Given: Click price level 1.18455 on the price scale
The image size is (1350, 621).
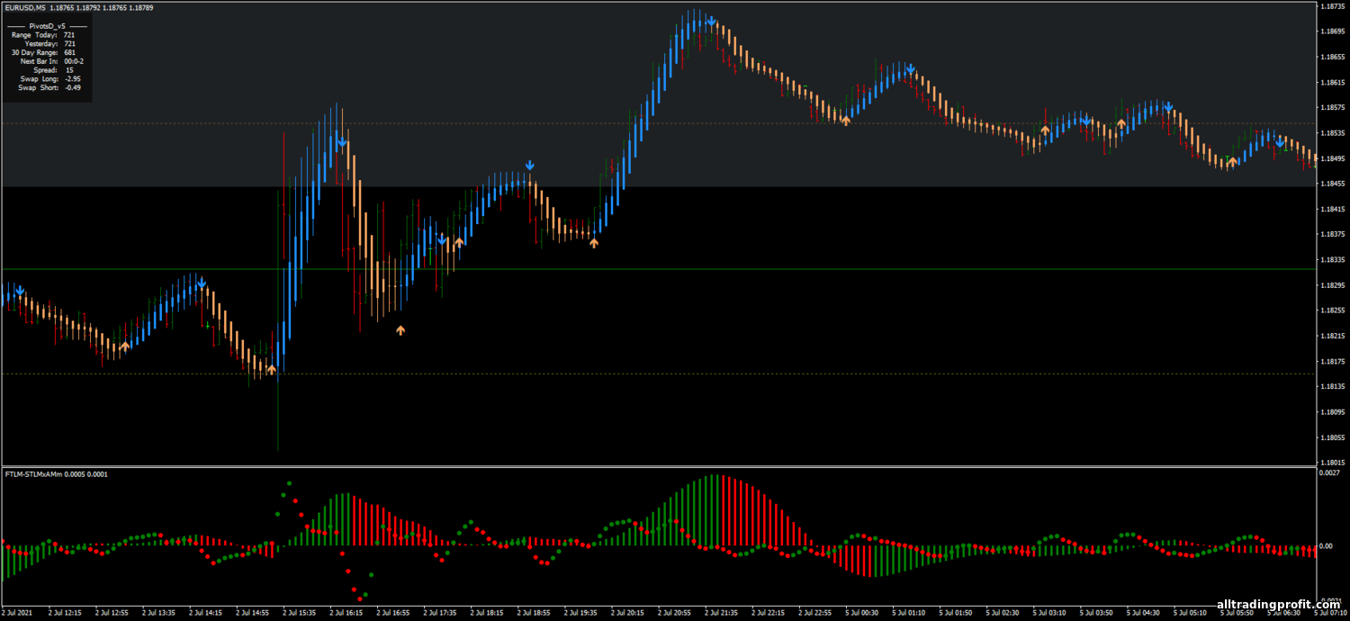Looking at the screenshot, I should pyautogui.click(x=1333, y=184).
